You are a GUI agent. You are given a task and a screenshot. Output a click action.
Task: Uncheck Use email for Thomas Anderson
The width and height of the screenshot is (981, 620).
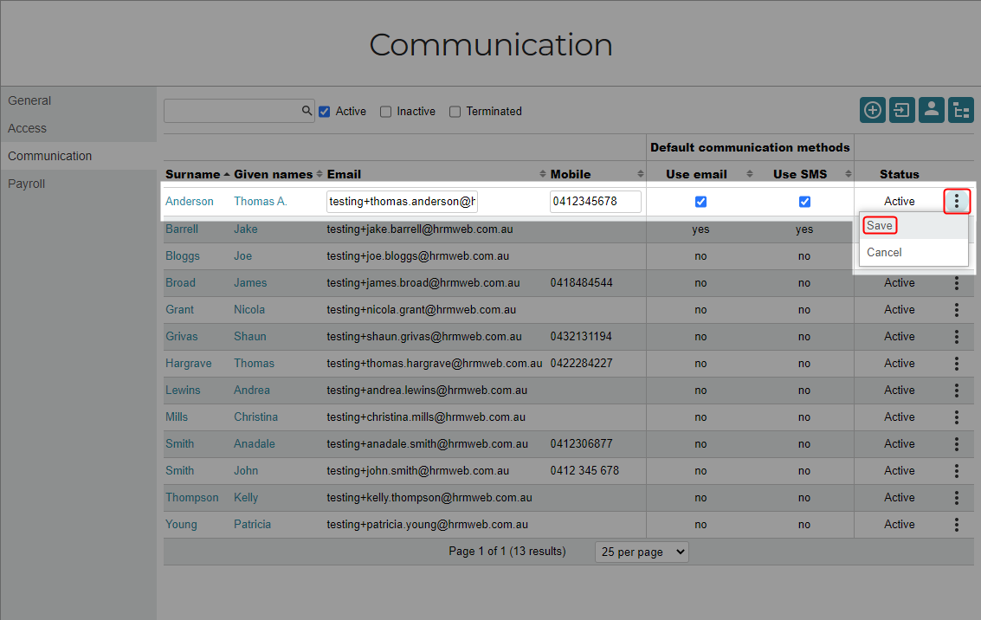click(x=700, y=202)
